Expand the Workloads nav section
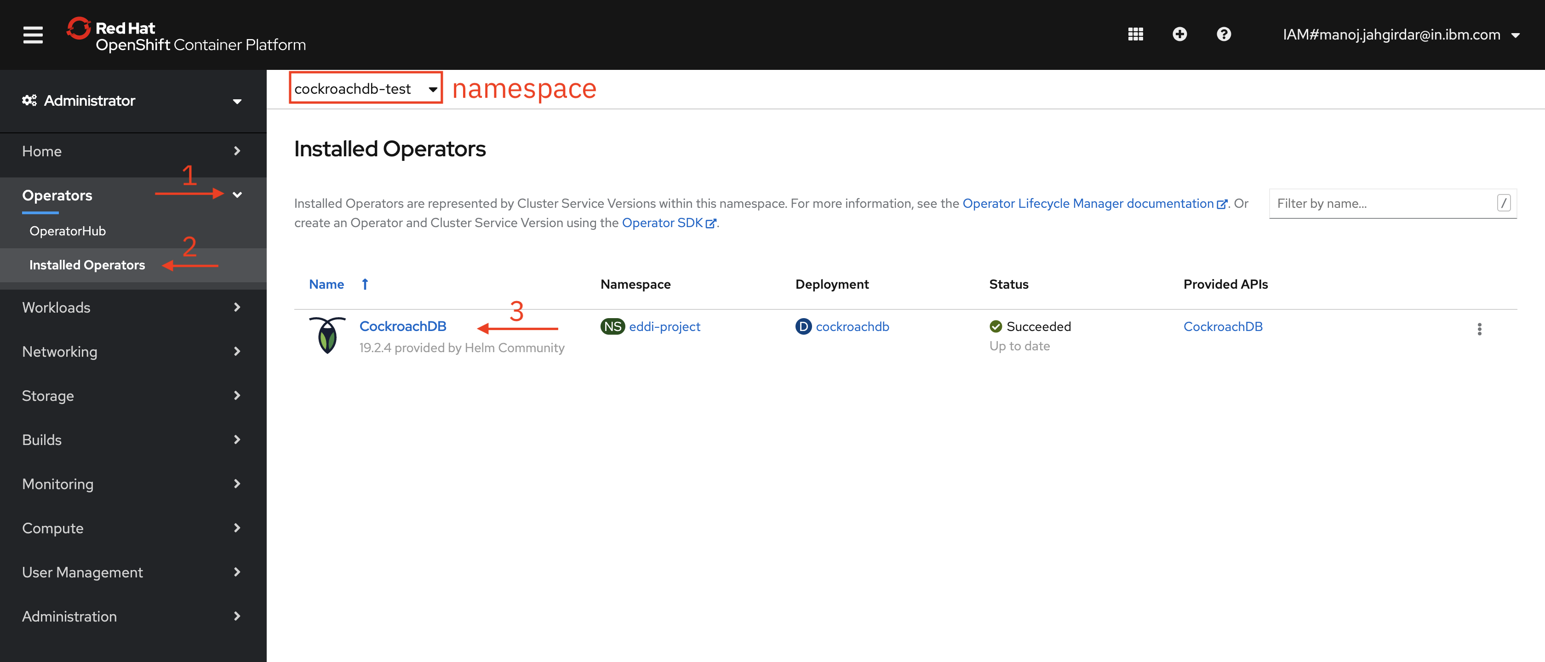Viewport: 1545px width, 662px height. tap(132, 308)
